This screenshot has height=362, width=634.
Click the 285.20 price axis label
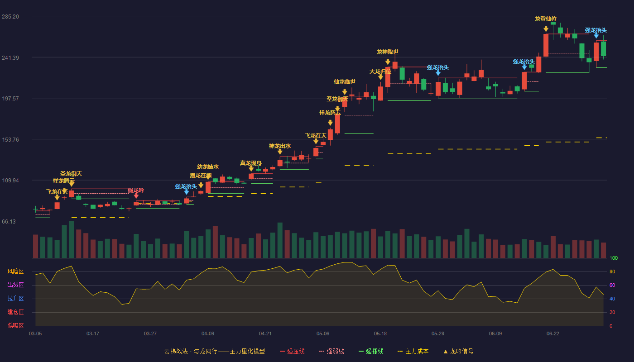tap(10, 17)
